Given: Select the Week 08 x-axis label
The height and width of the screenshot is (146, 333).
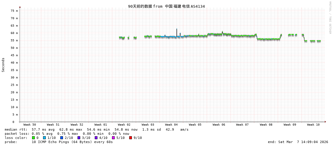Looking at the screenshot, I should [266, 125].
